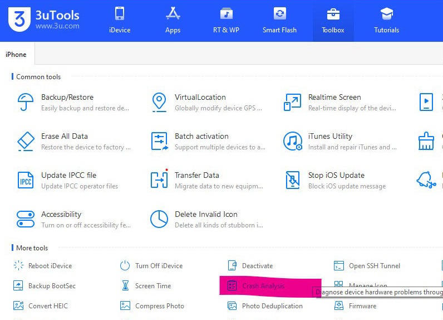The image size is (443, 320).
Task: Choose Screen Time text
Action: pos(153,286)
